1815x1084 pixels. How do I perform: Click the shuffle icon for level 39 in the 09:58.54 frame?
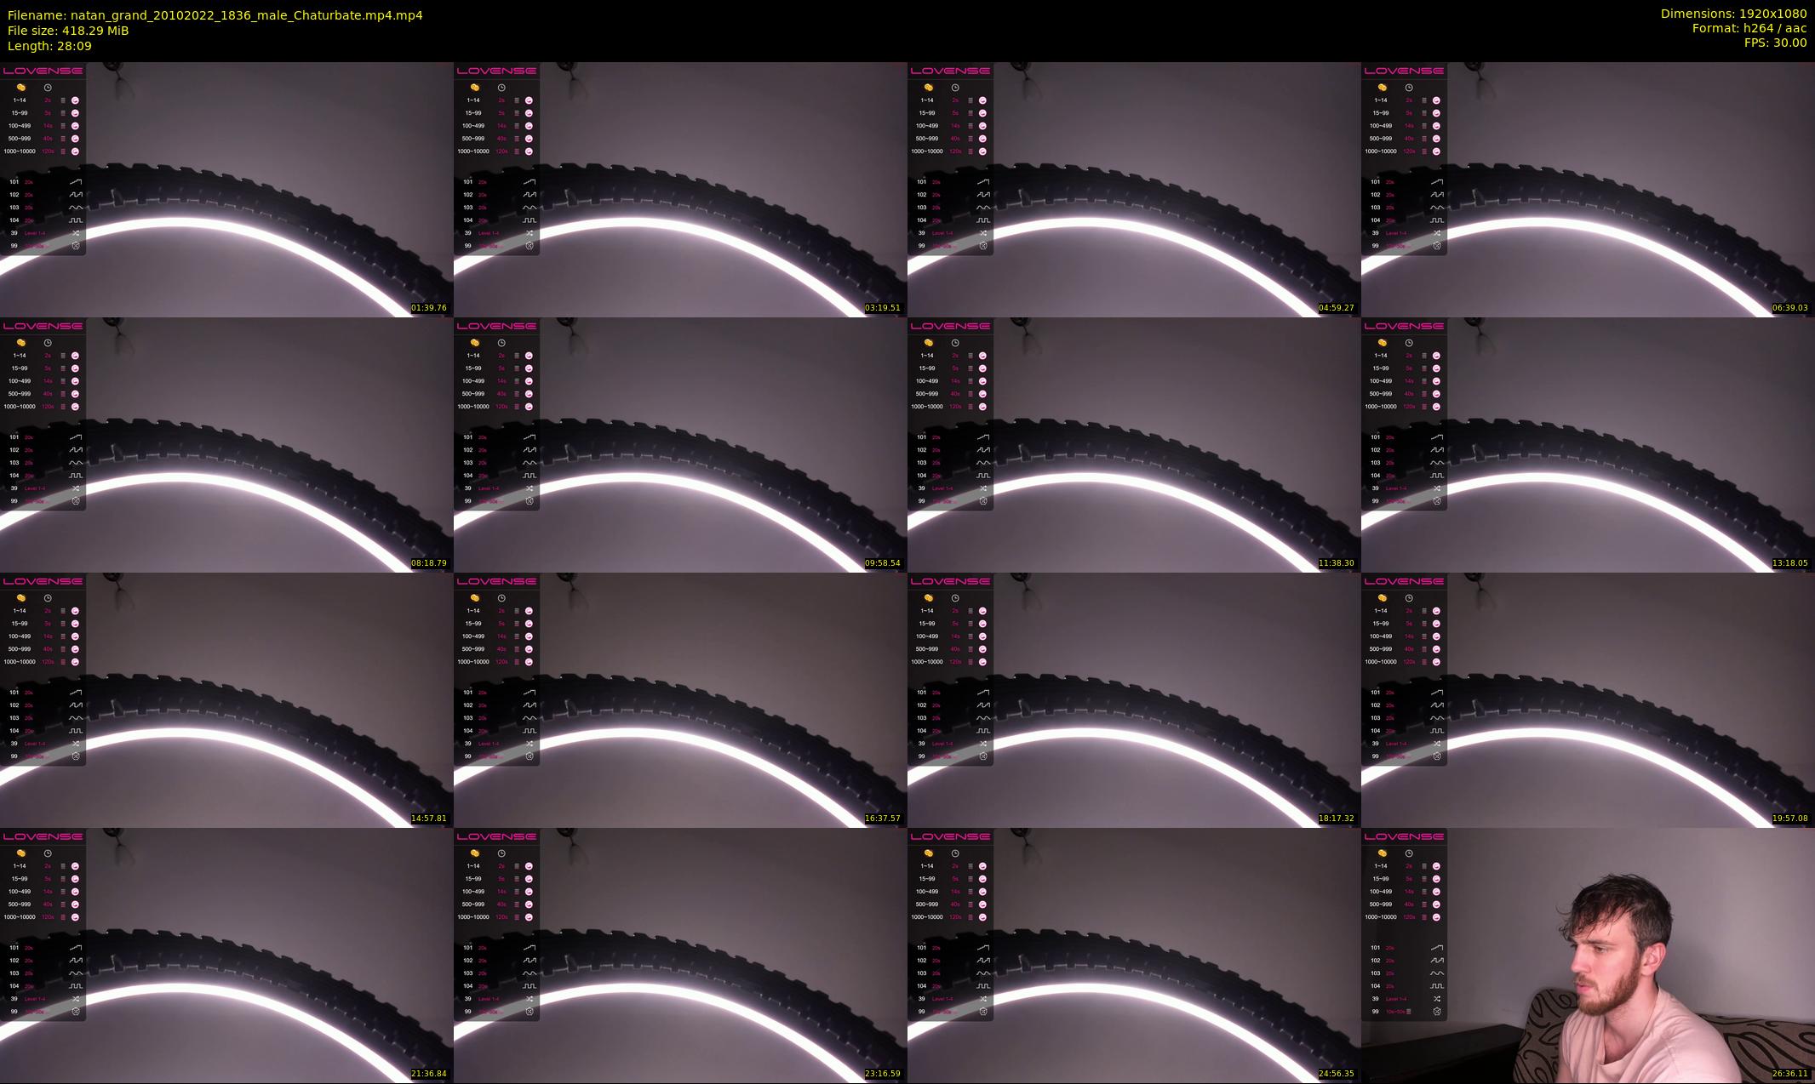pos(530,488)
